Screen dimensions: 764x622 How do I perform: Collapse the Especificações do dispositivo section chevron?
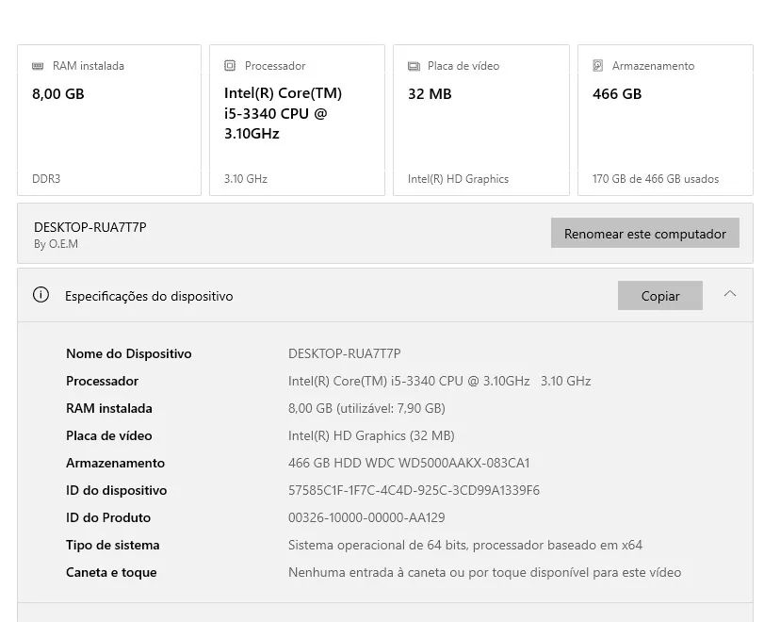(730, 294)
